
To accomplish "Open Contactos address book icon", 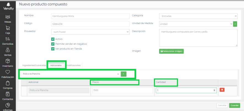I will 8,94.
